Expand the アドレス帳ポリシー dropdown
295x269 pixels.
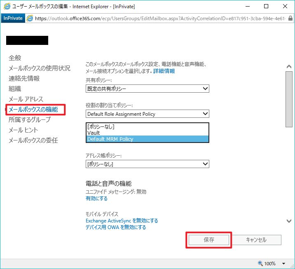(147, 164)
